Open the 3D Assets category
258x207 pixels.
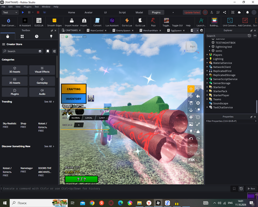(14, 70)
